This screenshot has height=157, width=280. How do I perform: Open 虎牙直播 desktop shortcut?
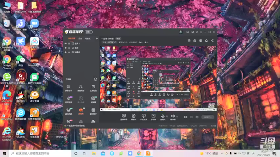34,96
